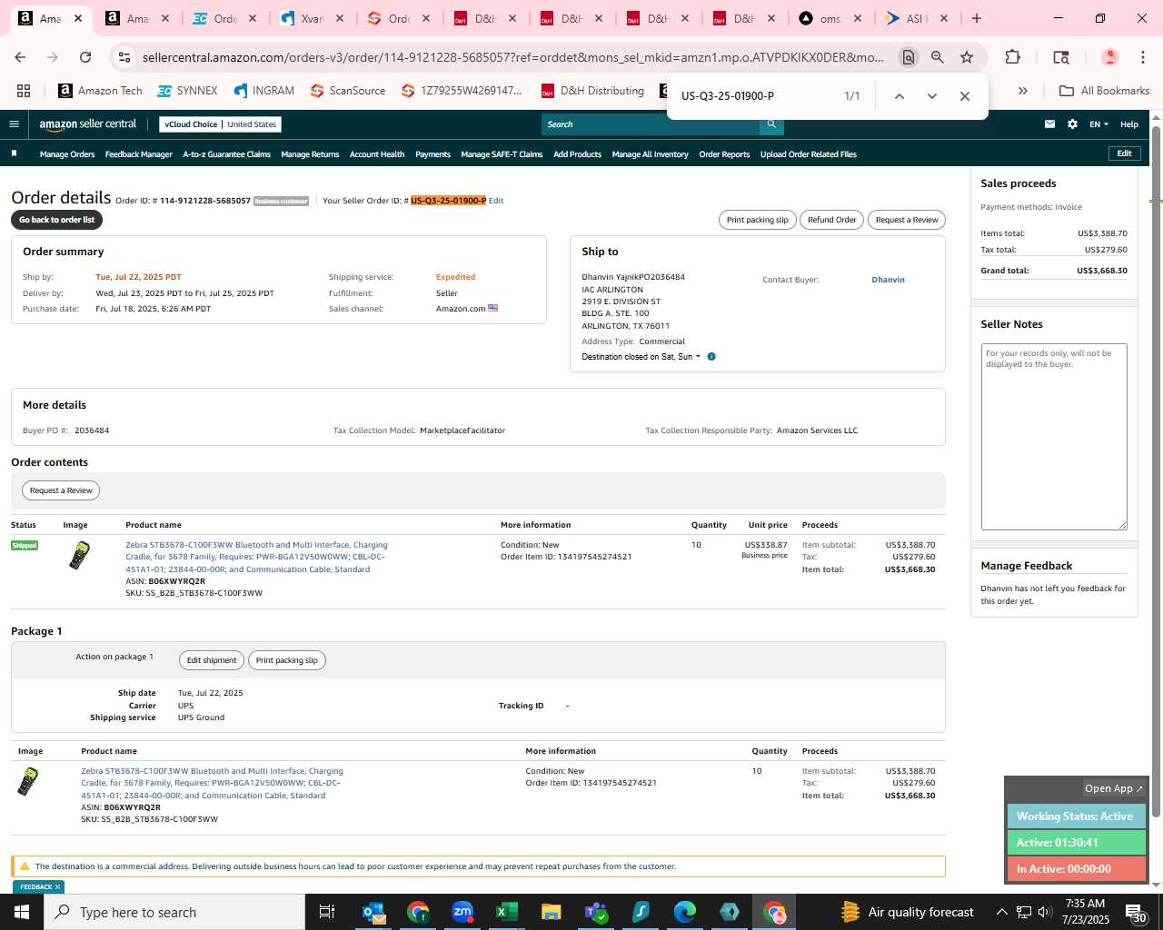
Task: Open new browser tab
Action: [x=977, y=18]
